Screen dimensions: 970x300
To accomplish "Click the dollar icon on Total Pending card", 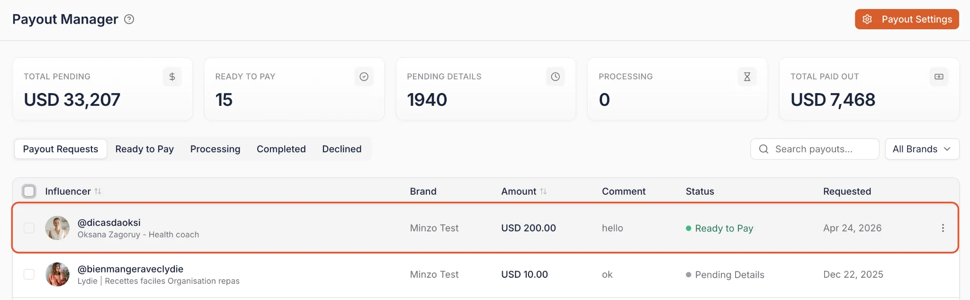I will point(172,77).
